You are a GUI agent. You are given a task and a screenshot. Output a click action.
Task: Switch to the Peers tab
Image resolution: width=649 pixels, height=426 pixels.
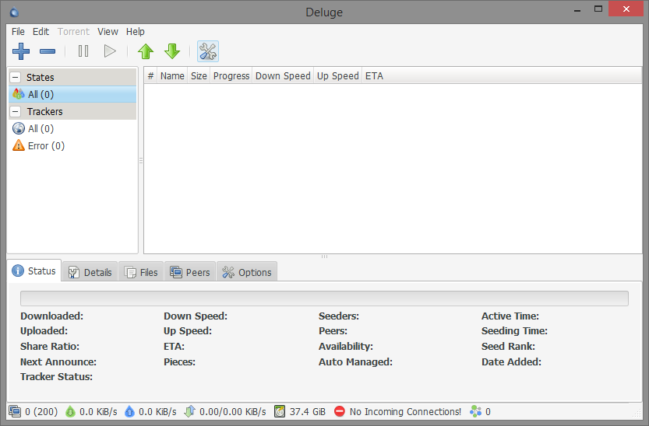[x=190, y=272]
